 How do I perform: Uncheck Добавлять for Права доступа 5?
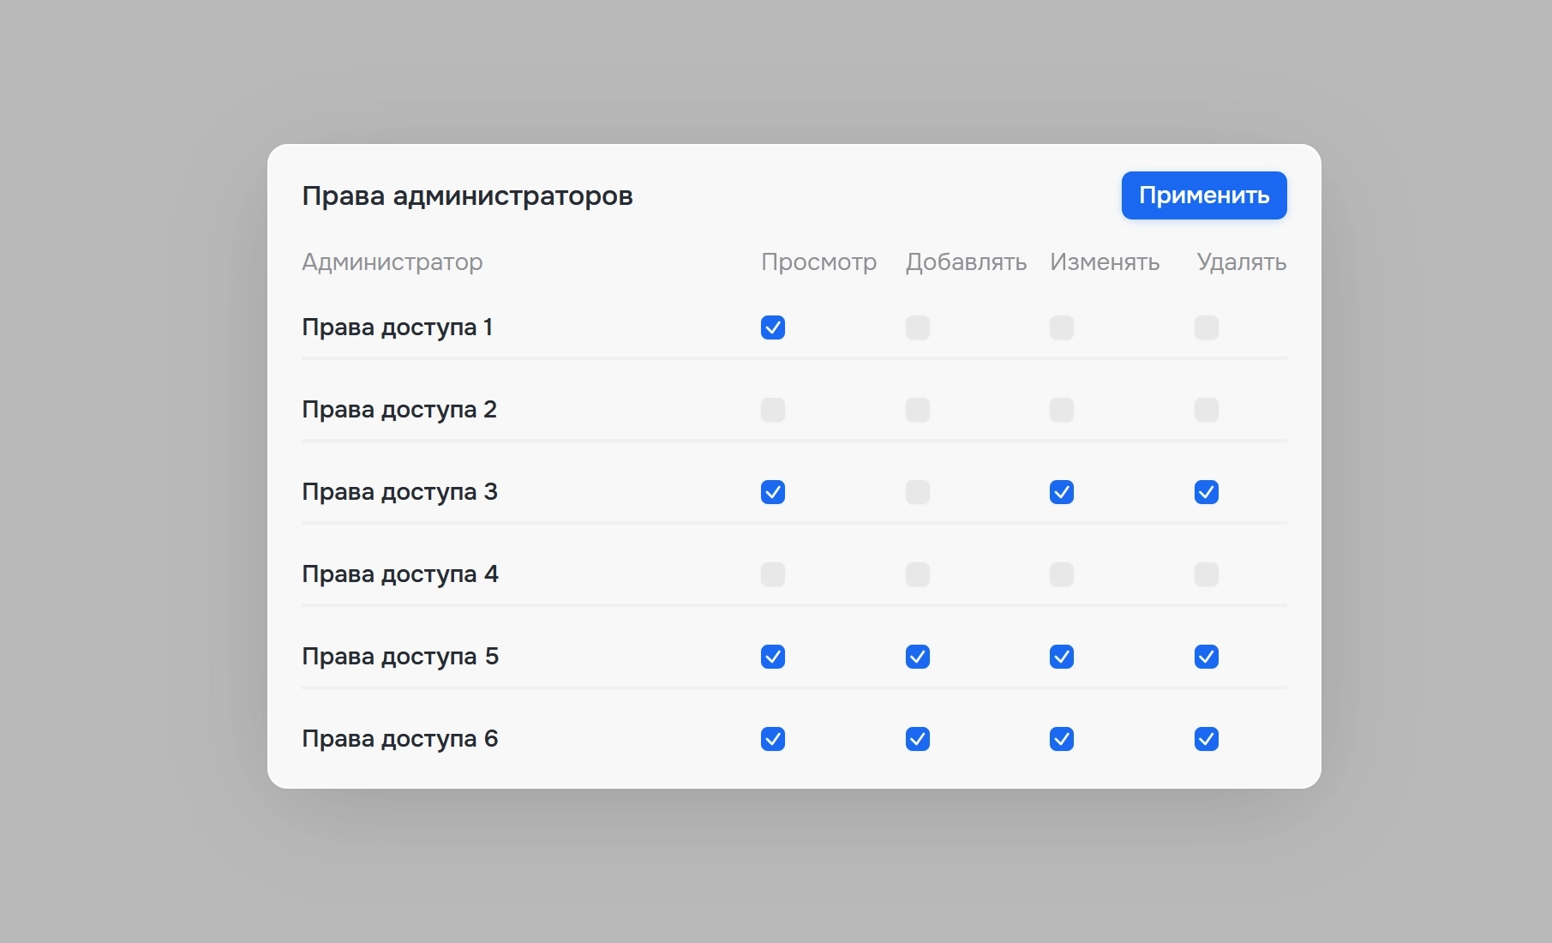918,657
